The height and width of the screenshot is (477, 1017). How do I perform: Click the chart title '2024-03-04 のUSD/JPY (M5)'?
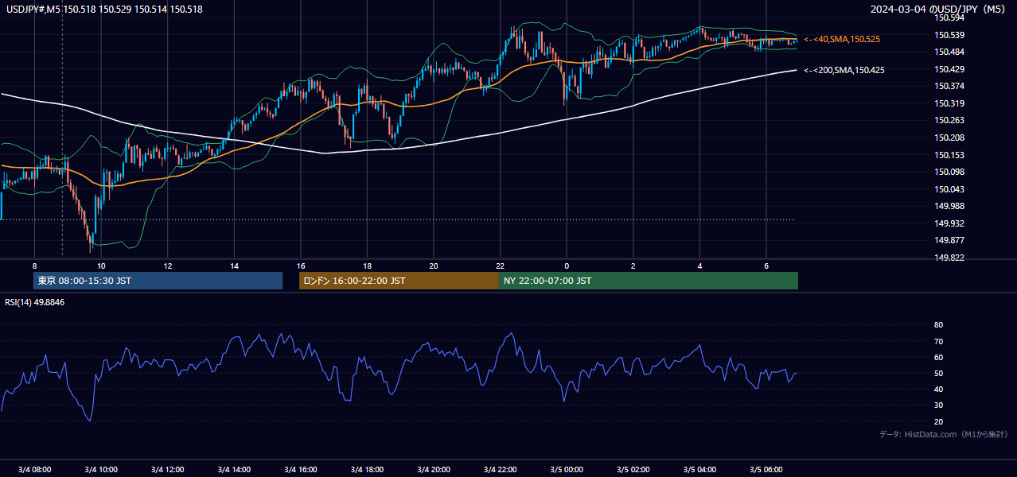pyautogui.click(x=938, y=10)
